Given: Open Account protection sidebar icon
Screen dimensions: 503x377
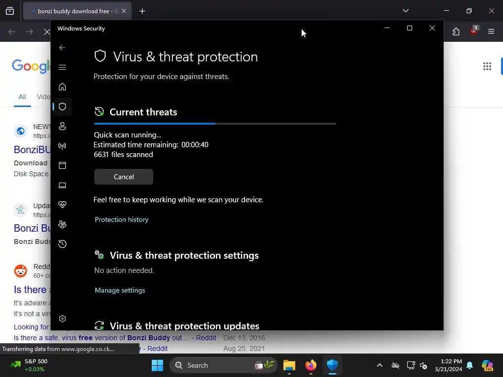Looking at the screenshot, I should click(62, 126).
